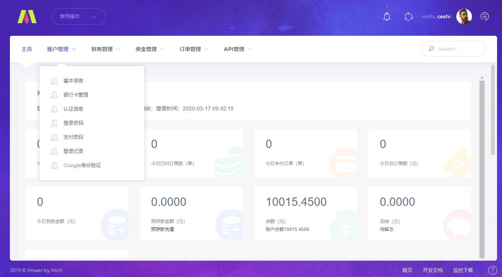The image size is (502, 277).
Task: Click the customer support headset icon
Action: [x=408, y=17]
